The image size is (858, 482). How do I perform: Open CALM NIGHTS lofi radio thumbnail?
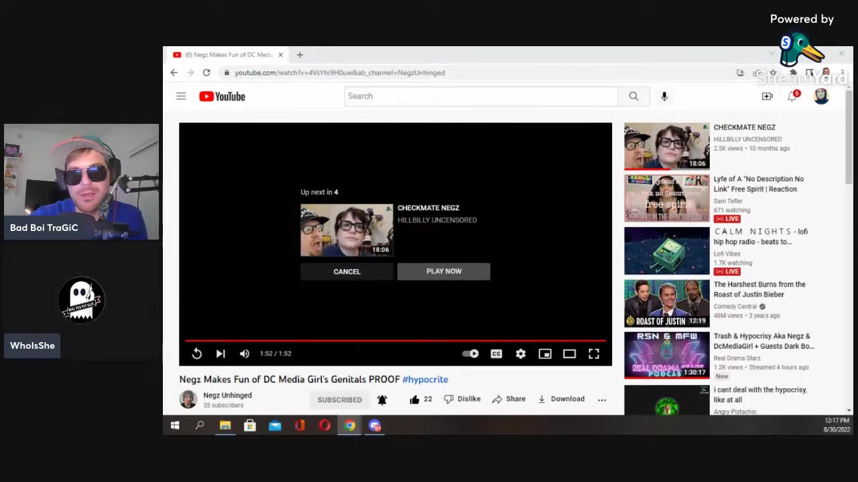click(x=667, y=251)
